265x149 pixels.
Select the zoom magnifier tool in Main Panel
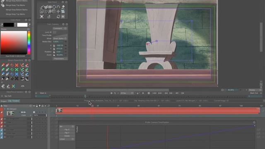(x=50, y=12)
